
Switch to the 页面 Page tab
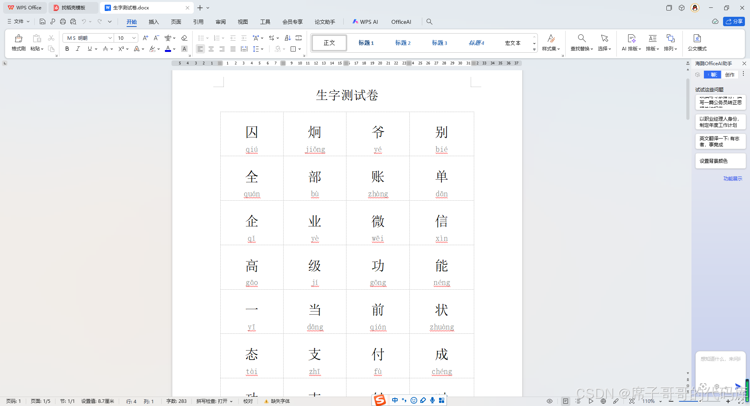tap(176, 22)
